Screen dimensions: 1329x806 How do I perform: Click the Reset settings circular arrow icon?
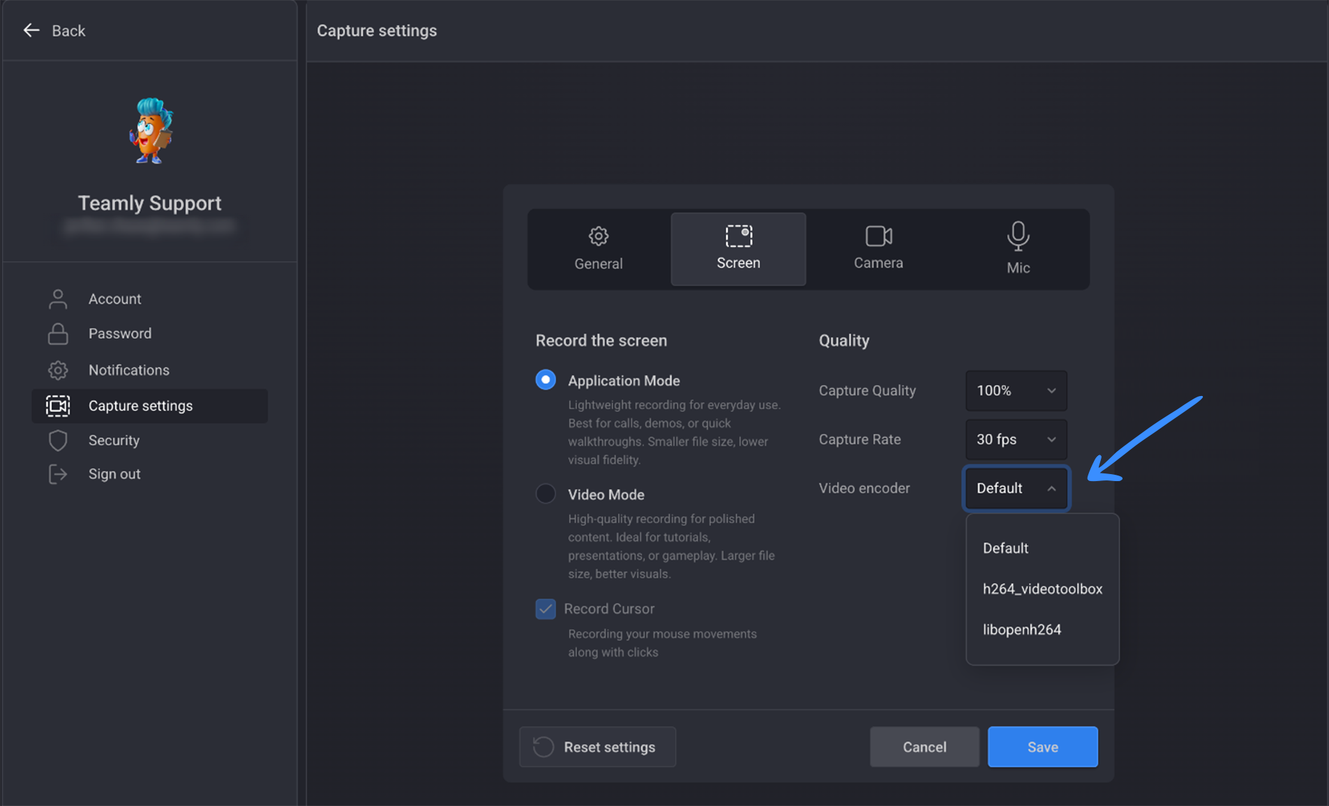tap(543, 747)
